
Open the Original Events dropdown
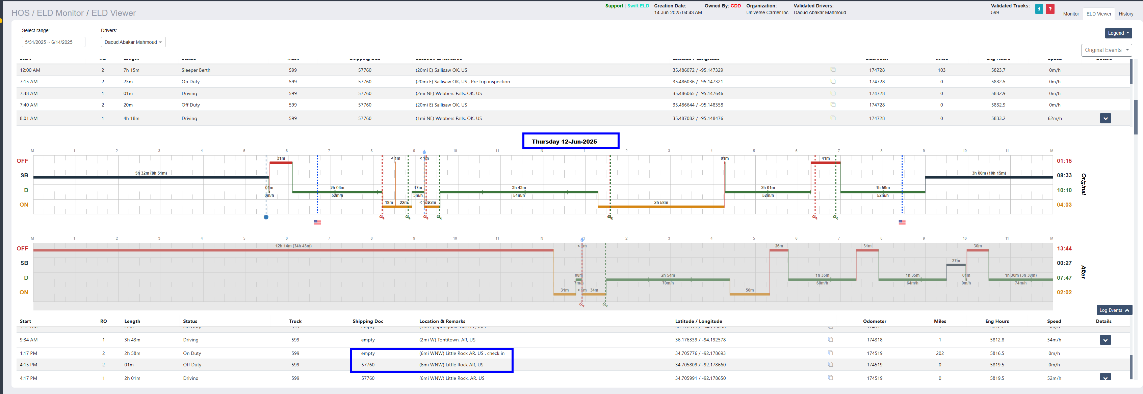pos(1106,50)
